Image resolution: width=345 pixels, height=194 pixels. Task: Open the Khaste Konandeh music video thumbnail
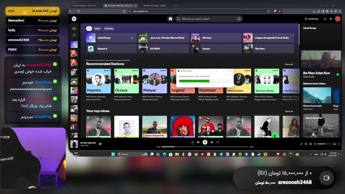coord(317,95)
